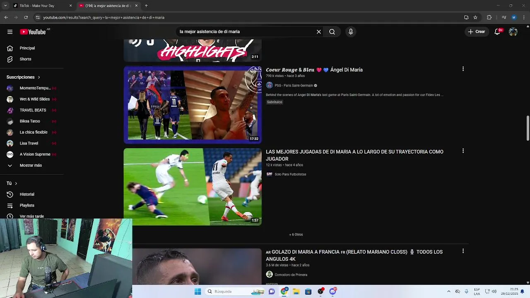
Task: Click the magnifier search button
Action: pos(332,32)
